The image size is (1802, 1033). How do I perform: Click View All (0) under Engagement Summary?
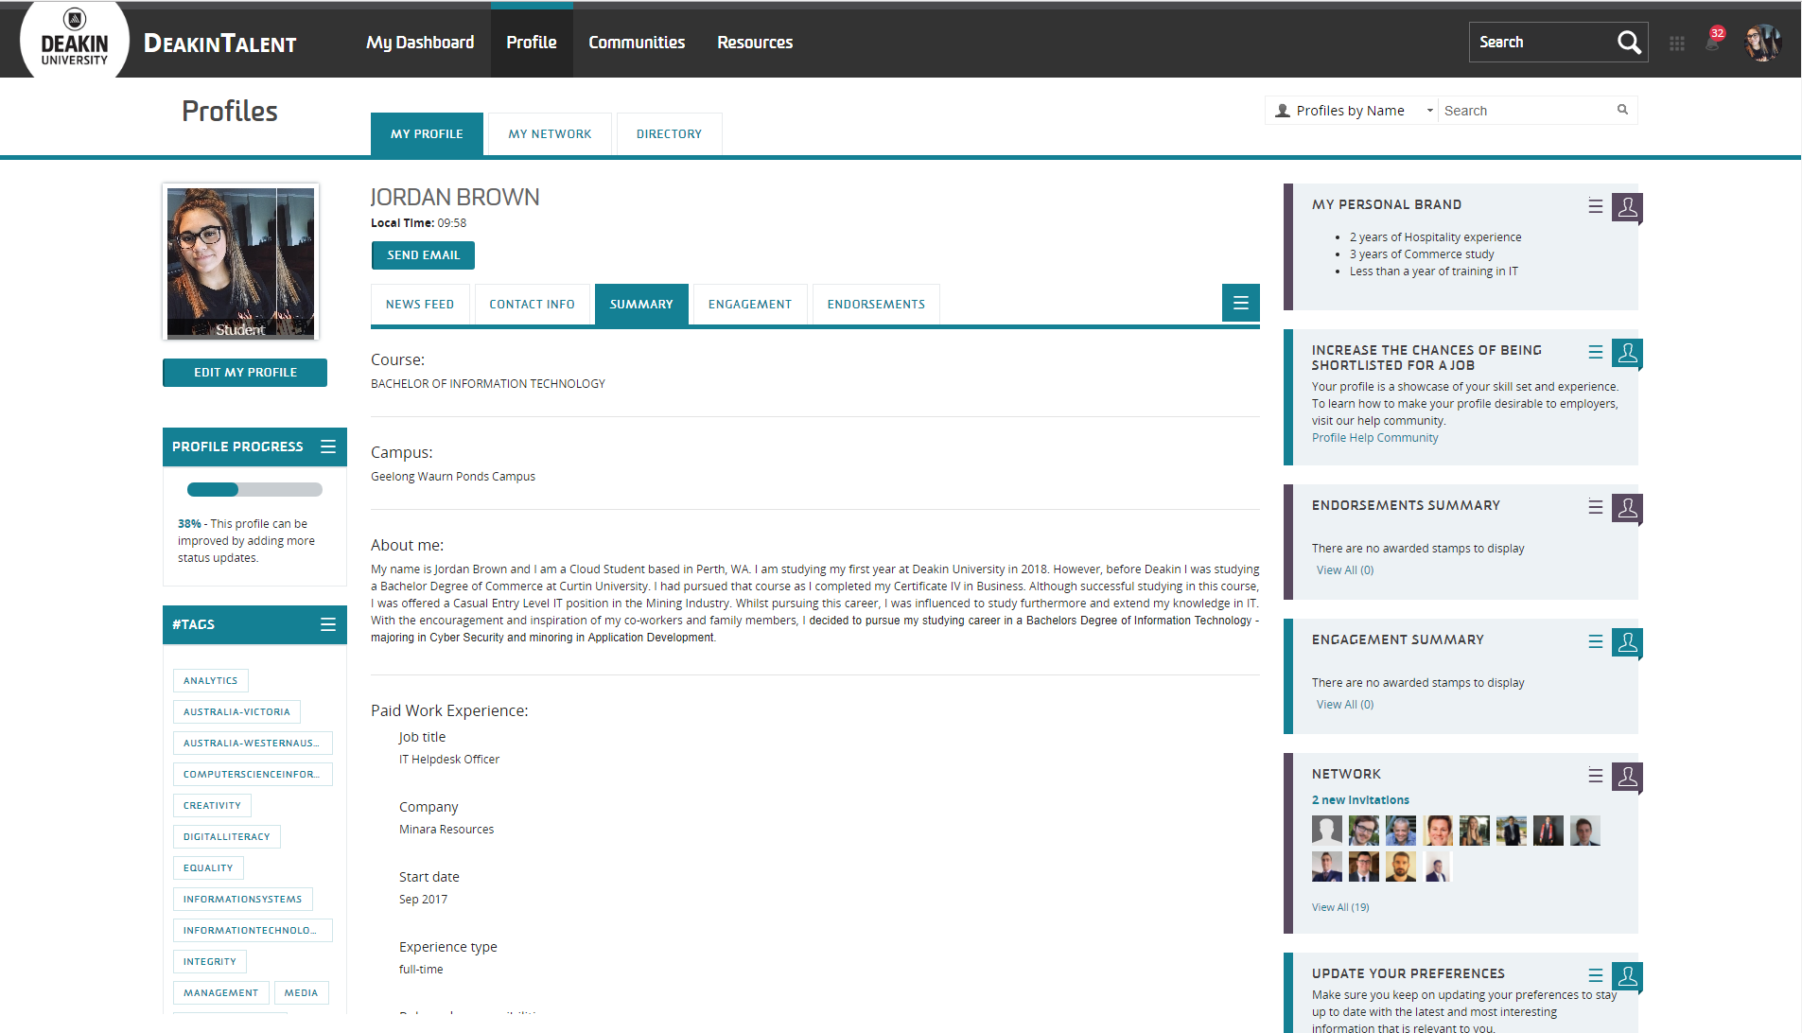(x=1345, y=705)
